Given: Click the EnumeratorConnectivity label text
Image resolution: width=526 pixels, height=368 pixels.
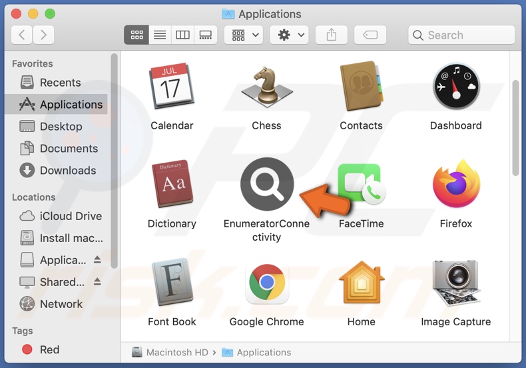Looking at the screenshot, I should 267,231.
